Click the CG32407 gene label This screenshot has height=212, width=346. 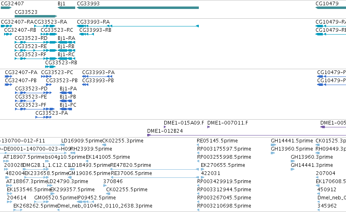[x=12, y=4]
